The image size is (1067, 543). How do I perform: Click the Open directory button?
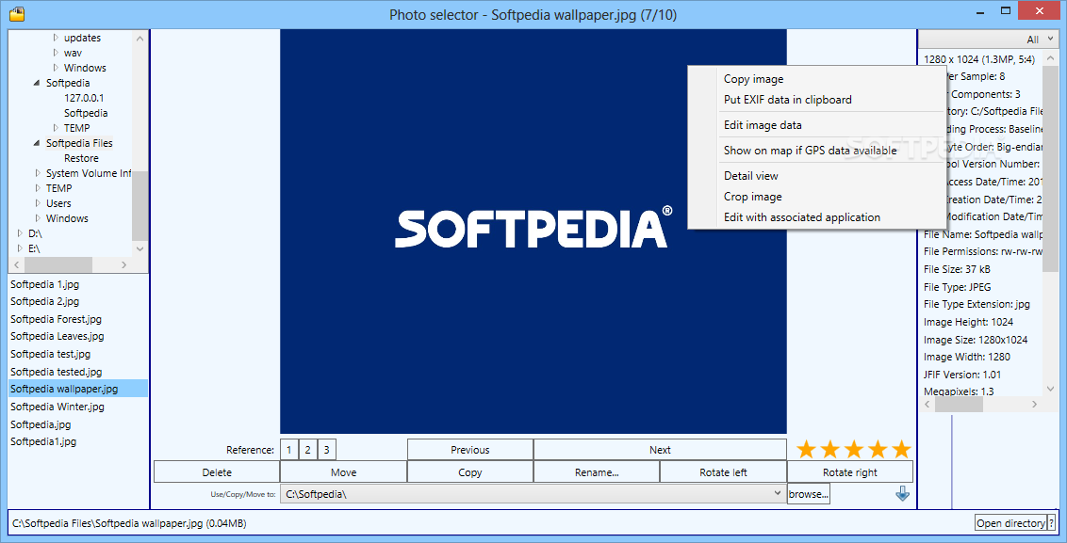pyautogui.click(x=1010, y=522)
